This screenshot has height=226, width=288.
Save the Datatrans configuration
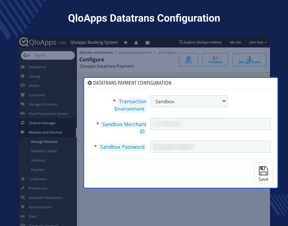[263, 174]
